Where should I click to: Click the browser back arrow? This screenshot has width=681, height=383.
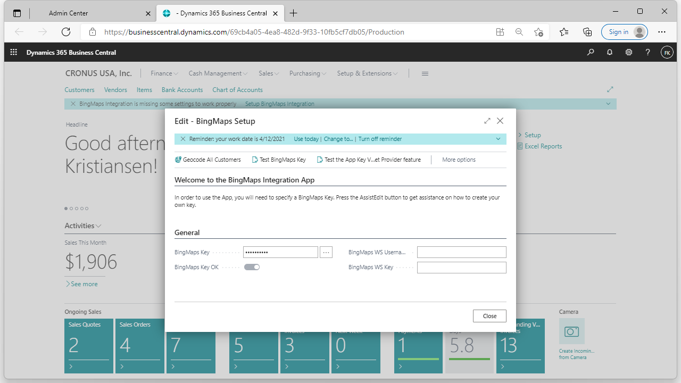19,32
